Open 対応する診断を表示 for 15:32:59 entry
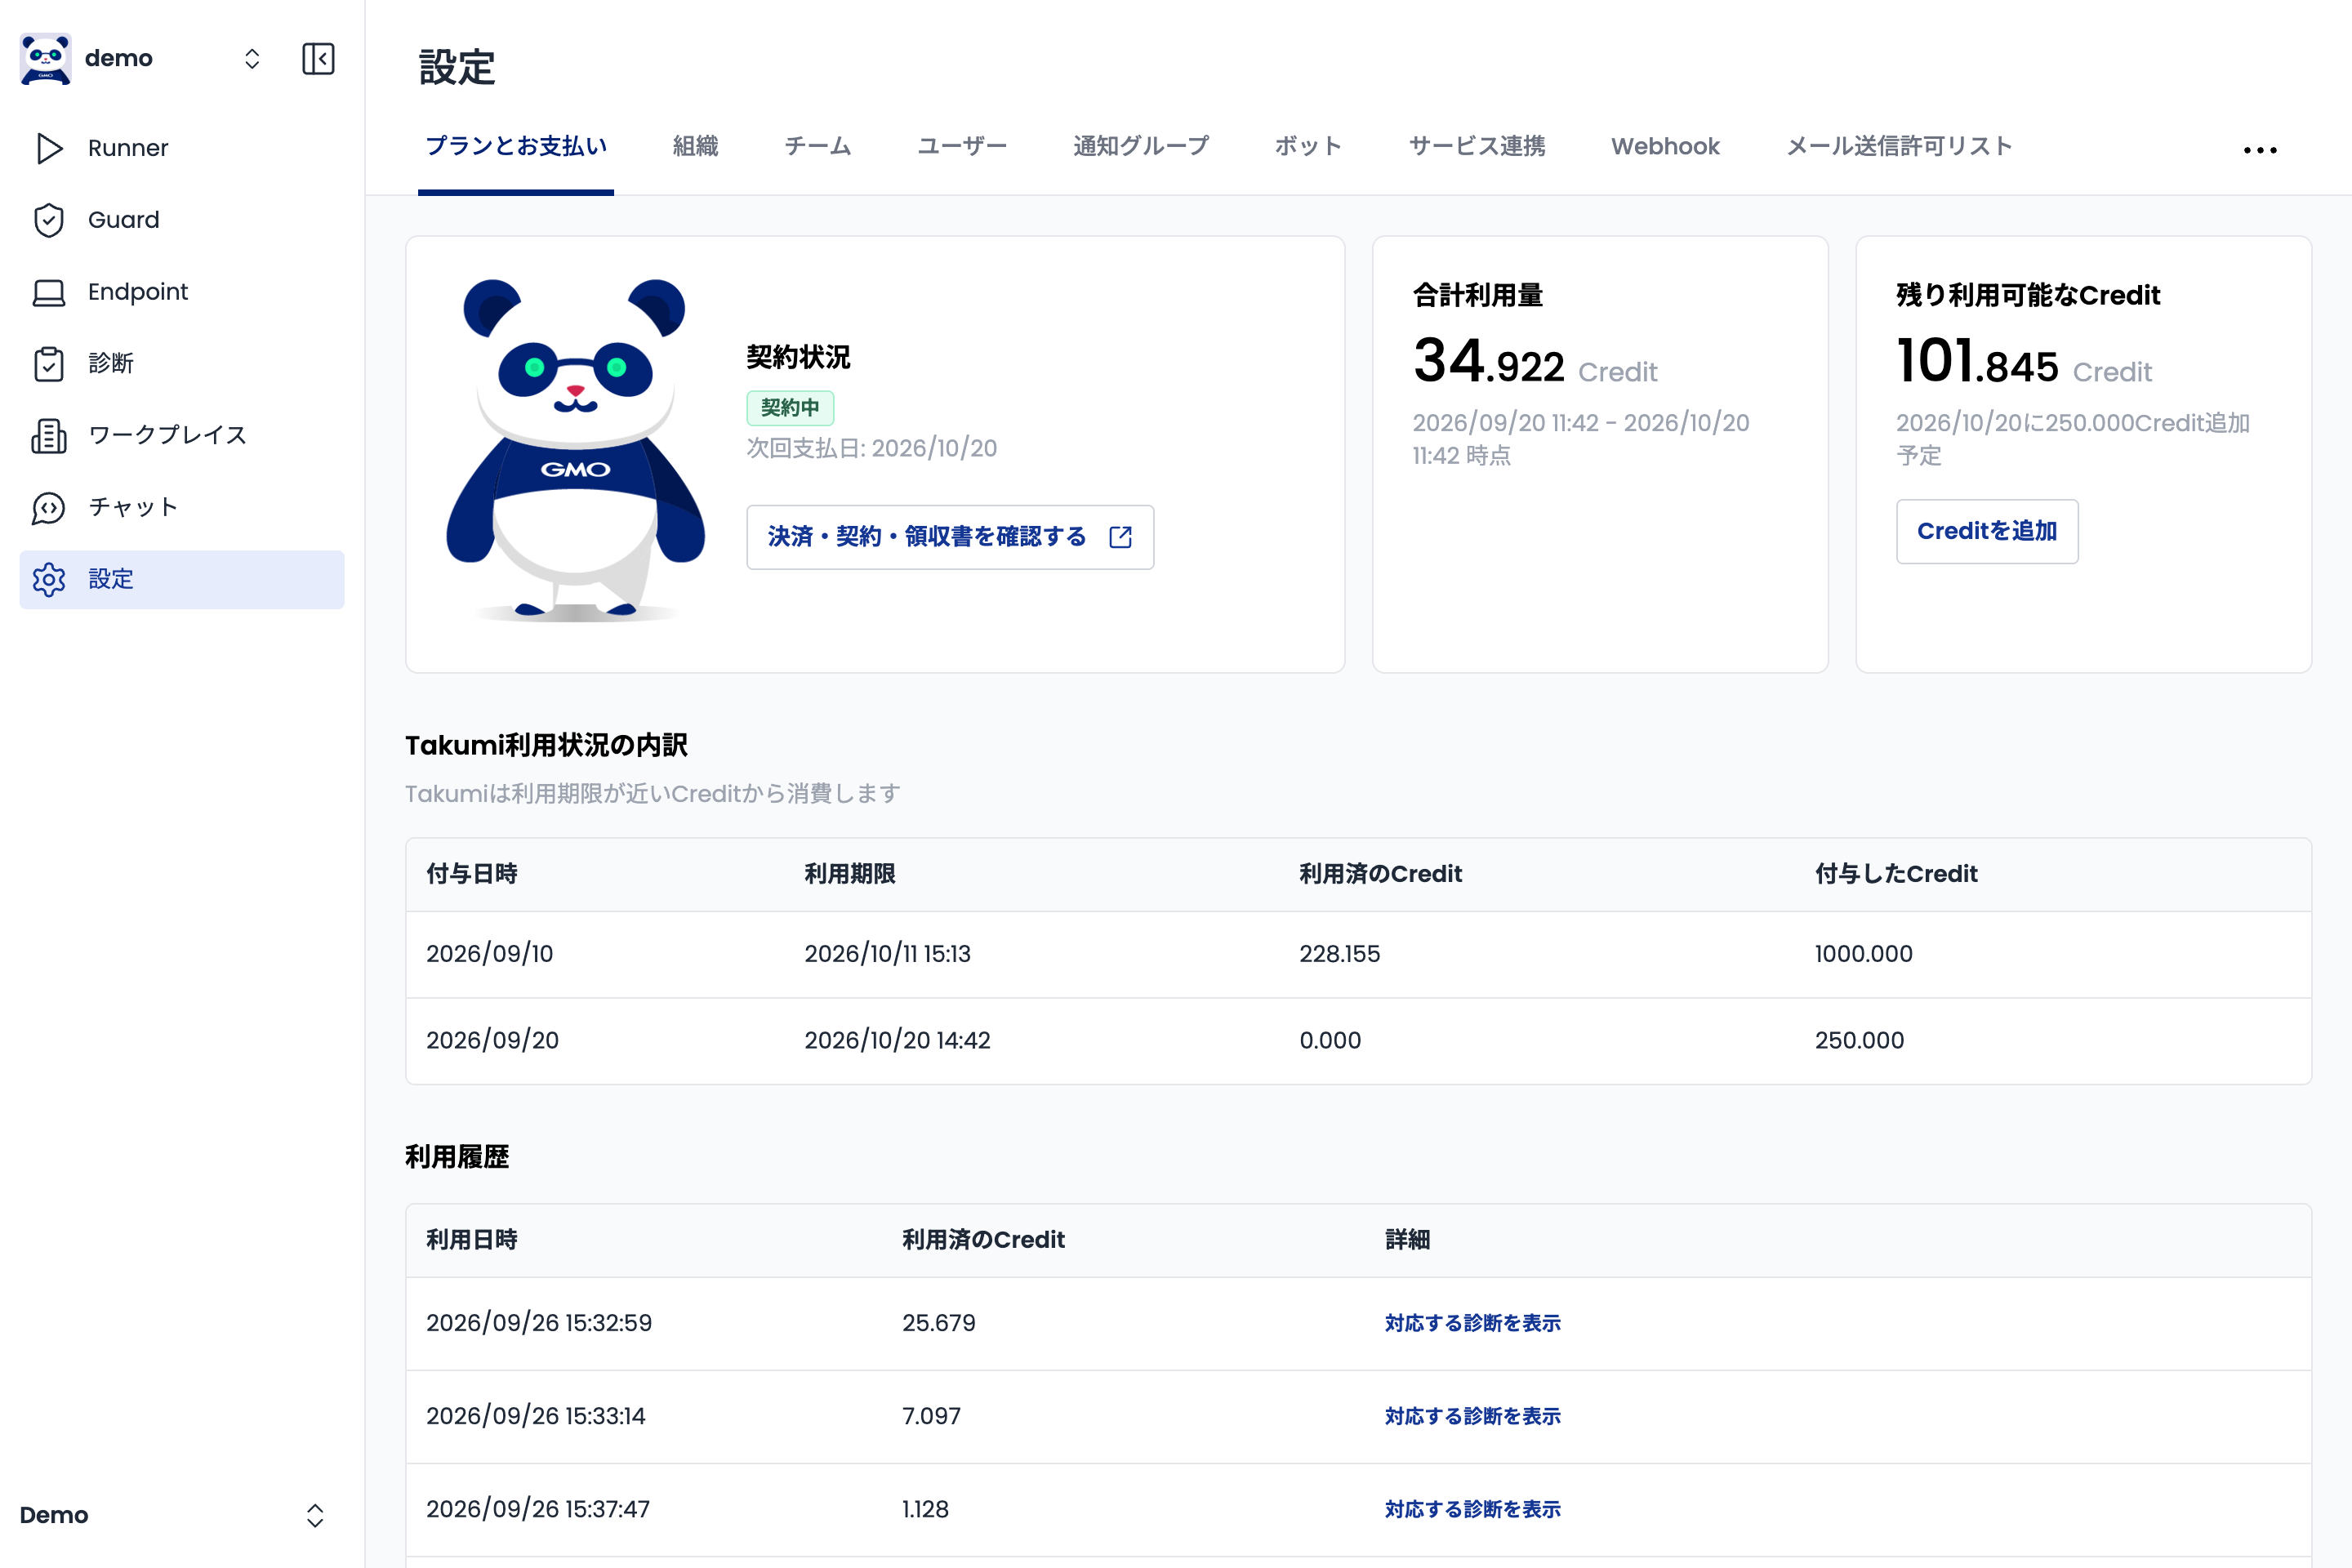This screenshot has width=2352, height=1568. click(x=1472, y=1323)
